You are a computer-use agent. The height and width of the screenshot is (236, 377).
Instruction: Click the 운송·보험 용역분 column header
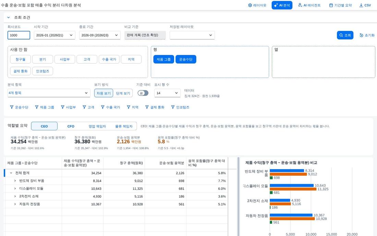pyautogui.click(x=166, y=163)
